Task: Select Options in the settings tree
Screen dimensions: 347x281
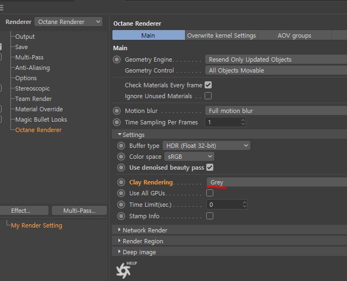Action: coord(26,78)
